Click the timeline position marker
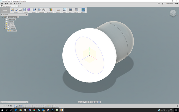The width and height of the screenshot is (179, 112). pyautogui.click(x=22, y=106)
